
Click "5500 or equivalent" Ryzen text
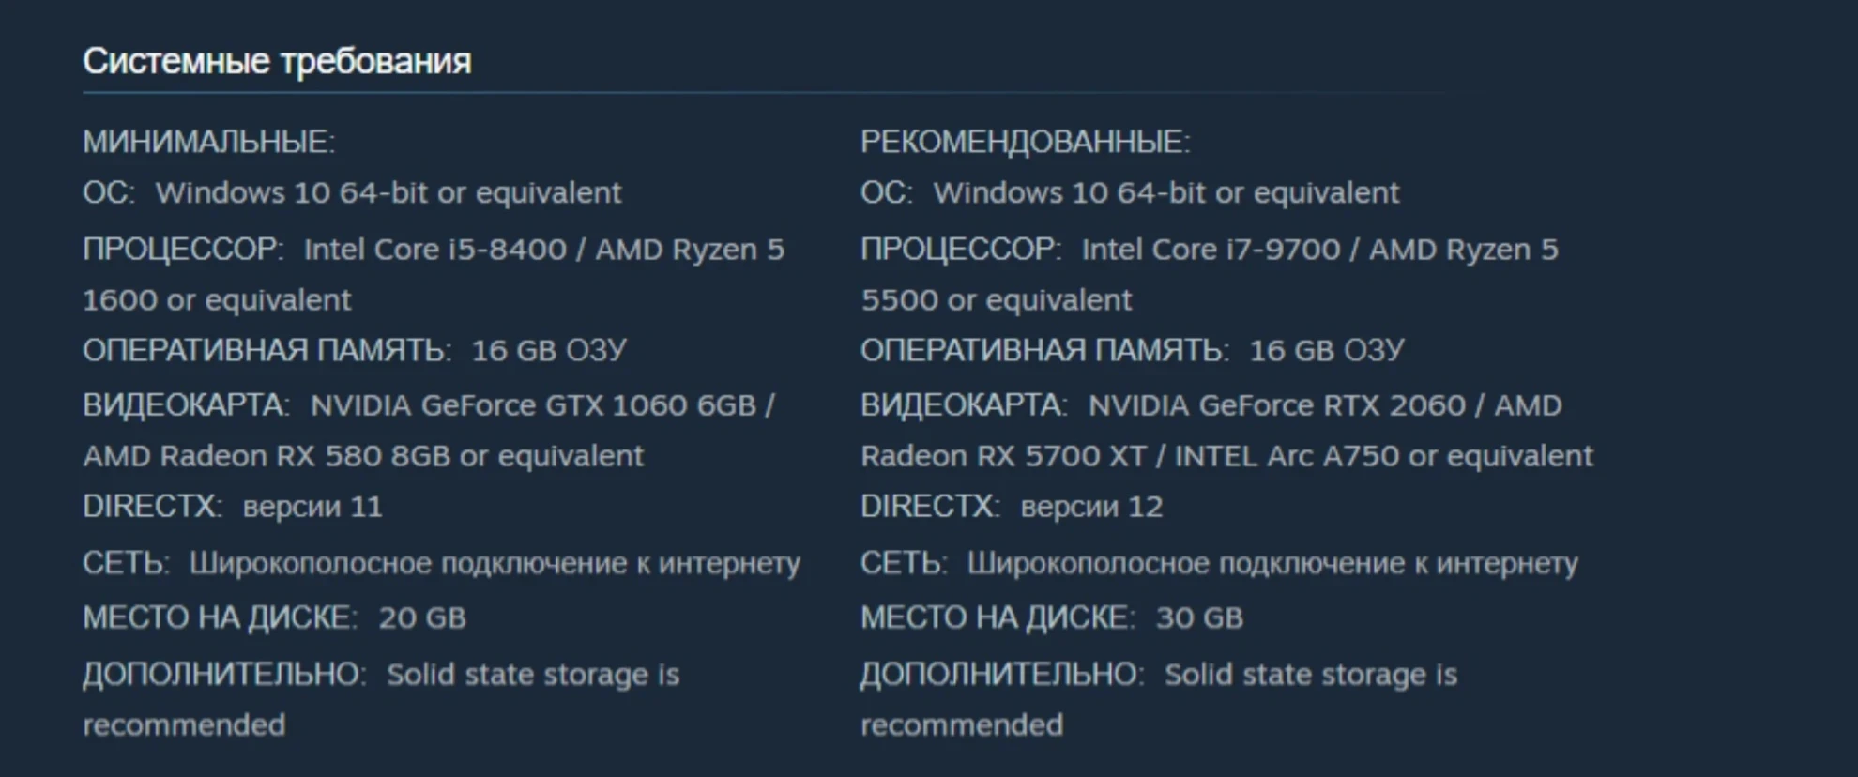[996, 300]
